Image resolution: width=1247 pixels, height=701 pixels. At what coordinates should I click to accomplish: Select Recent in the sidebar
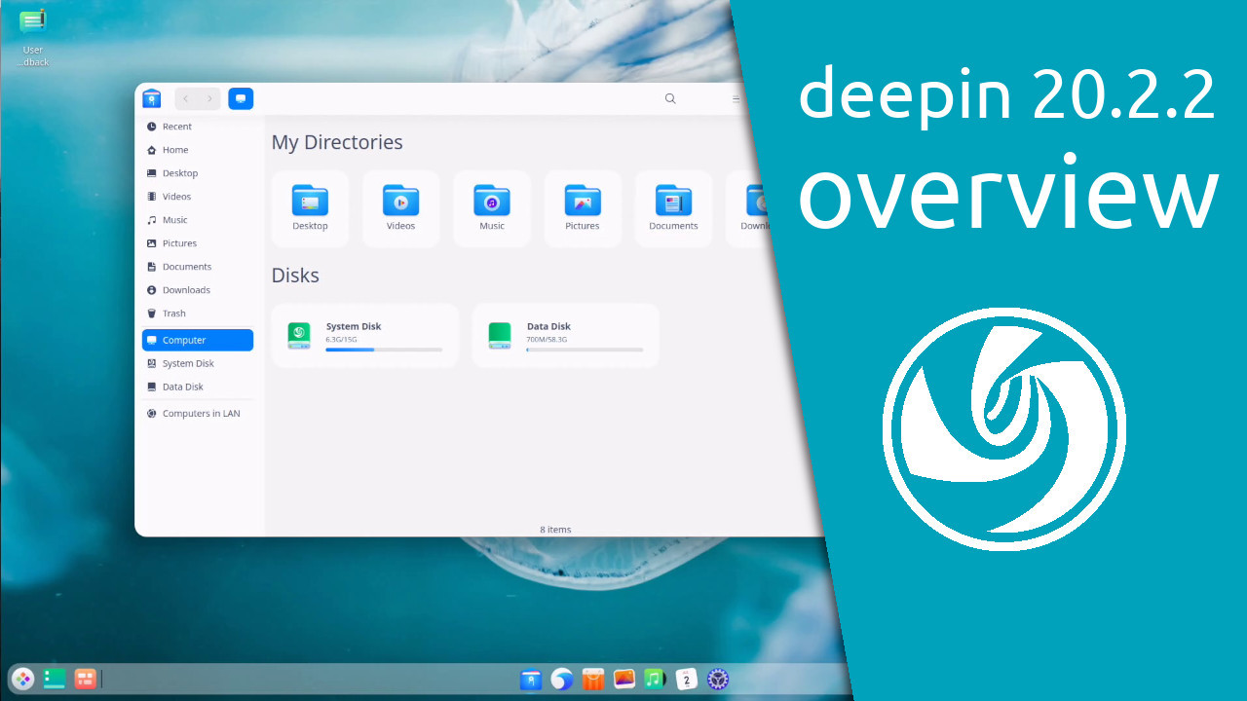(176, 127)
